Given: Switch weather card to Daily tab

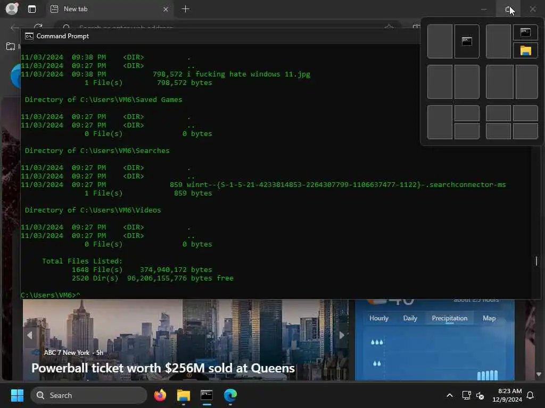Looking at the screenshot, I should (x=410, y=318).
